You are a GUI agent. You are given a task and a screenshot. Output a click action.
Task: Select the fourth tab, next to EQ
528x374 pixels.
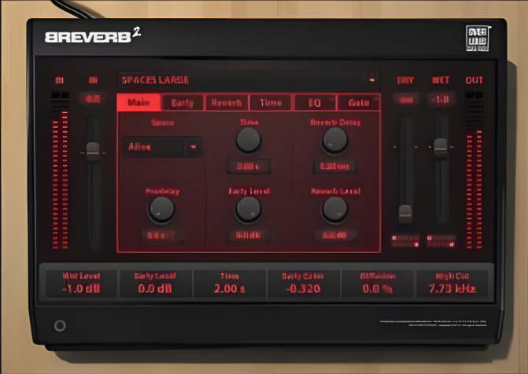pyautogui.click(x=271, y=103)
